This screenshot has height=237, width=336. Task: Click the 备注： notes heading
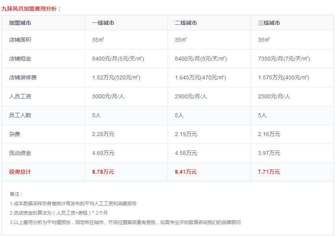coord(16,194)
